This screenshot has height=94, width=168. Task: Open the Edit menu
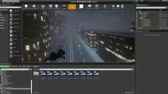click(3, 3)
